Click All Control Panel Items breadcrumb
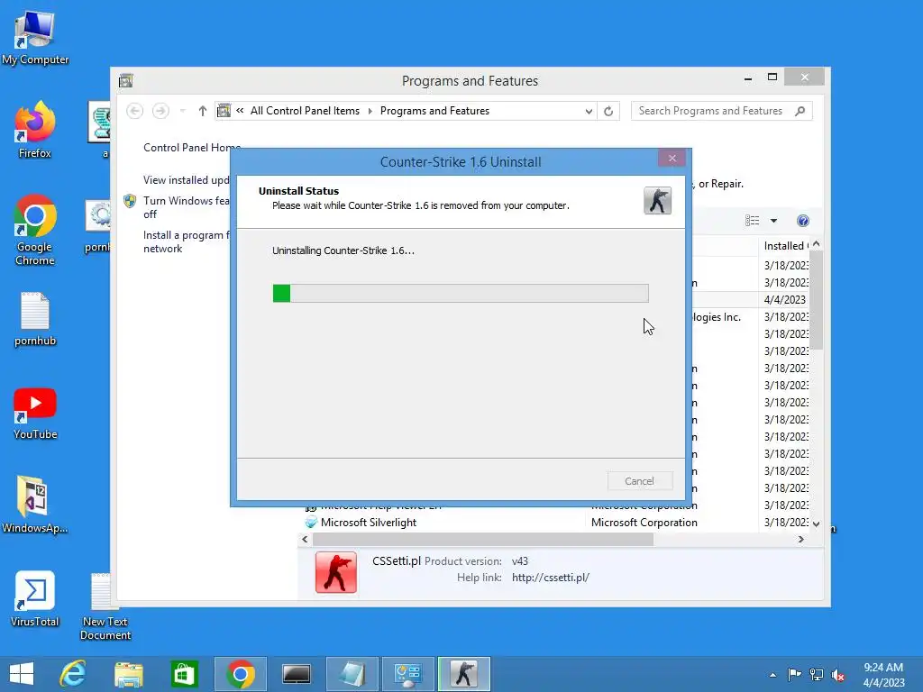 point(305,111)
